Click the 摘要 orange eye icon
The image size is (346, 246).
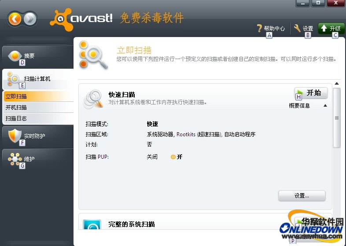(15, 56)
